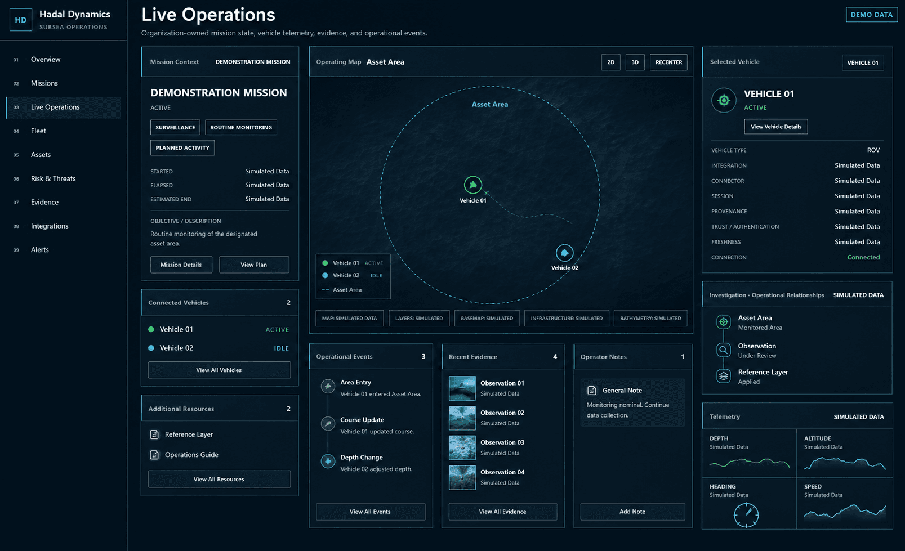The height and width of the screenshot is (551, 905).
Task: Click the Course Update event icon
Action: [x=328, y=424]
